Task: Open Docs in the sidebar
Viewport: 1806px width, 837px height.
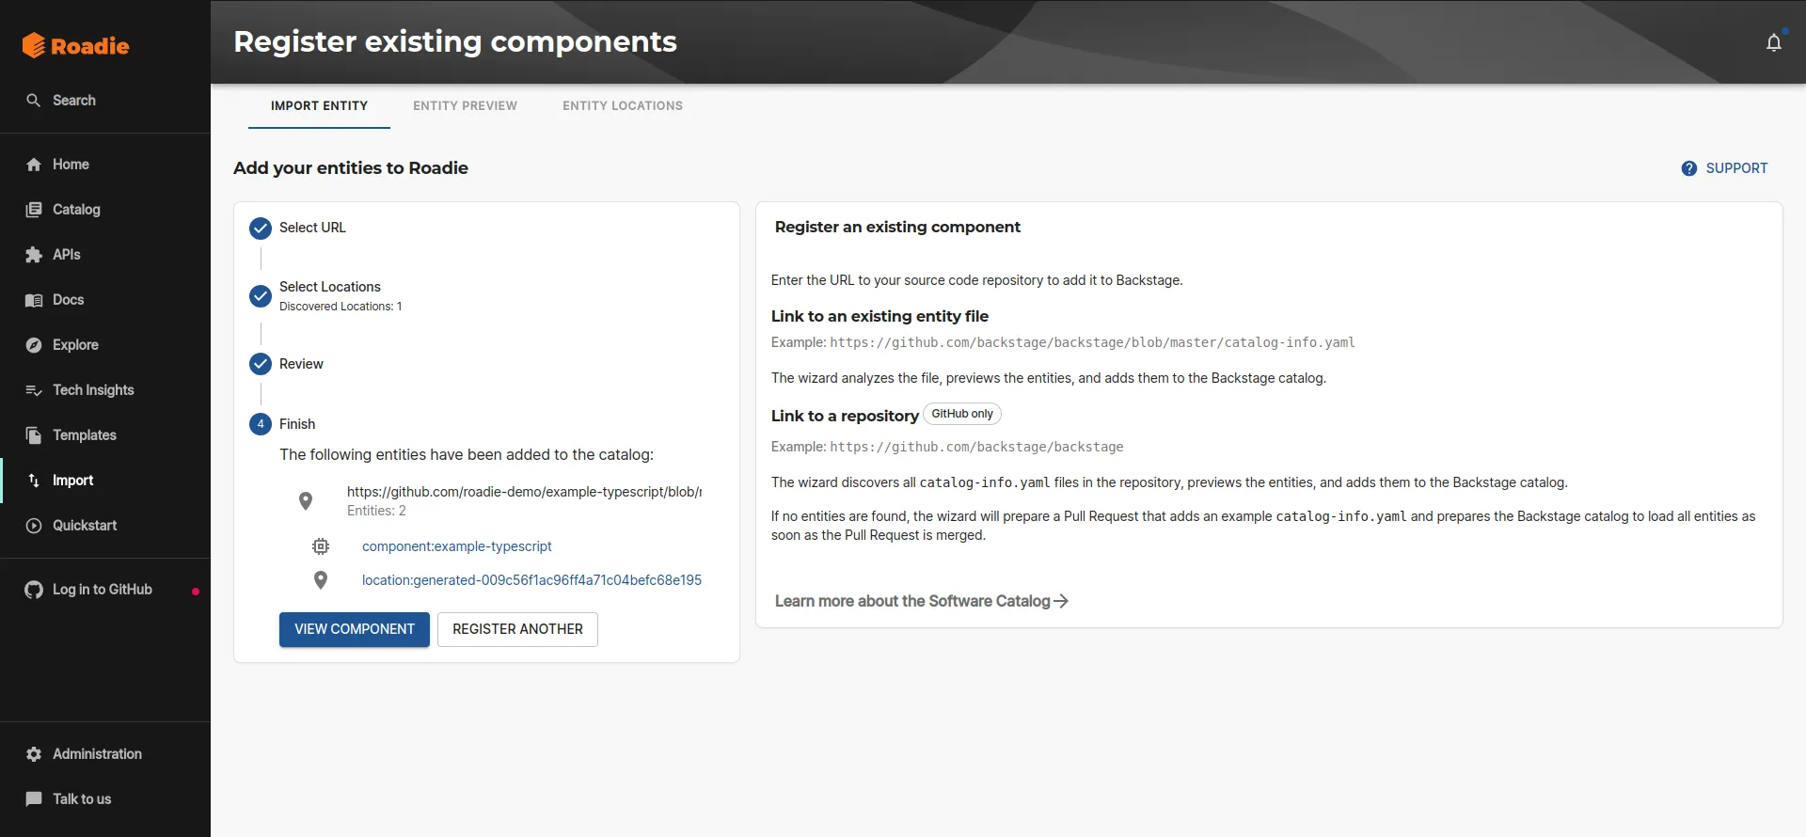Action: click(x=68, y=300)
